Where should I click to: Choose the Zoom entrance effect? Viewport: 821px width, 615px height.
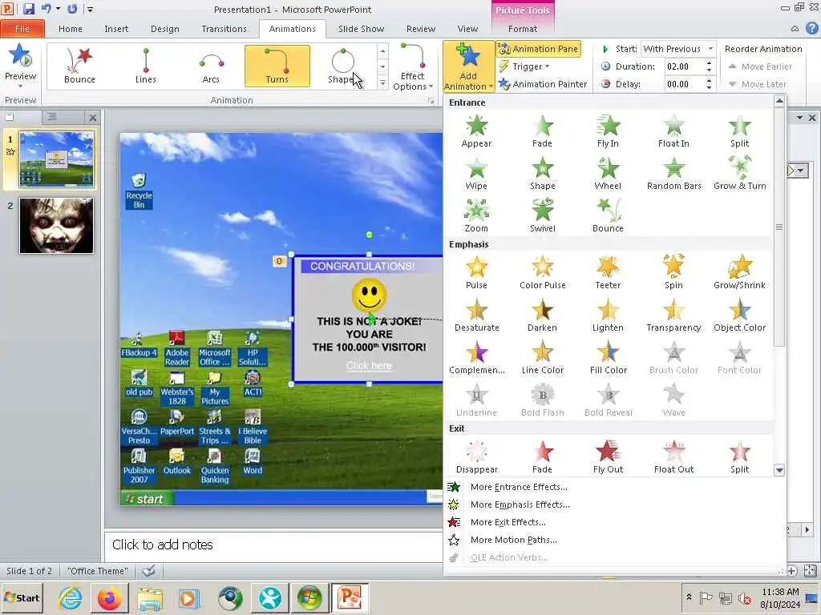(x=476, y=216)
